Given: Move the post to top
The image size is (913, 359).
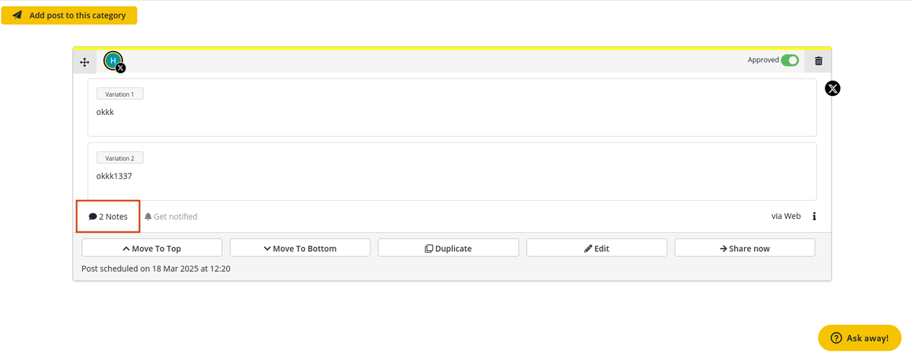Looking at the screenshot, I should tap(152, 248).
